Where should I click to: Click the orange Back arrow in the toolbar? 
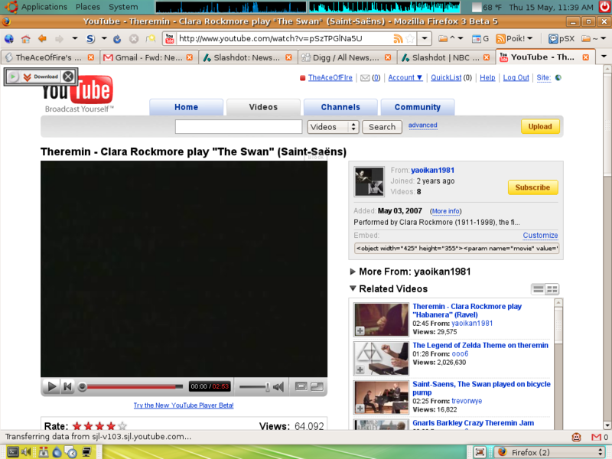click(42, 38)
